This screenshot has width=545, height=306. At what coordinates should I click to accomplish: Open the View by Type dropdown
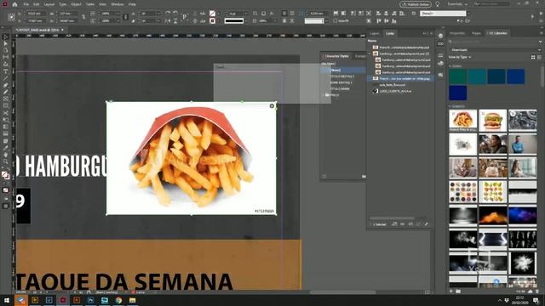460,57
